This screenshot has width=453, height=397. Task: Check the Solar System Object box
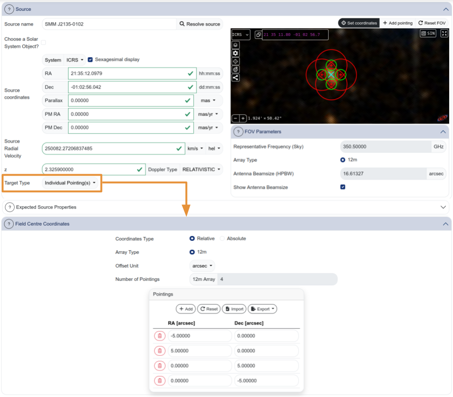point(43,42)
